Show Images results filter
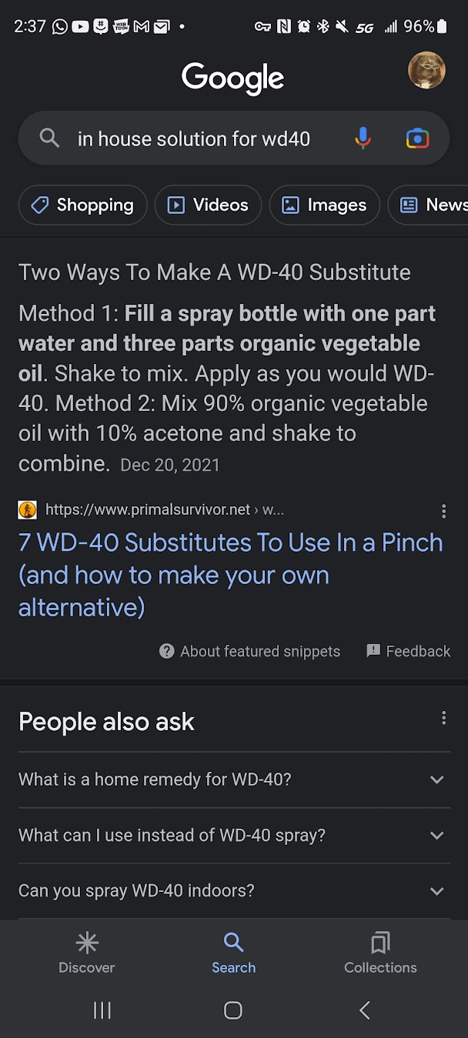The image size is (468, 1038). (324, 205)
